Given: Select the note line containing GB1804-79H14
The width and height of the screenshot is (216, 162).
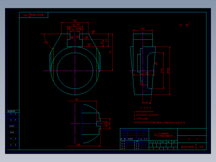Looking at the screenshot, I should pyautogui.click(x=159, y=123).
